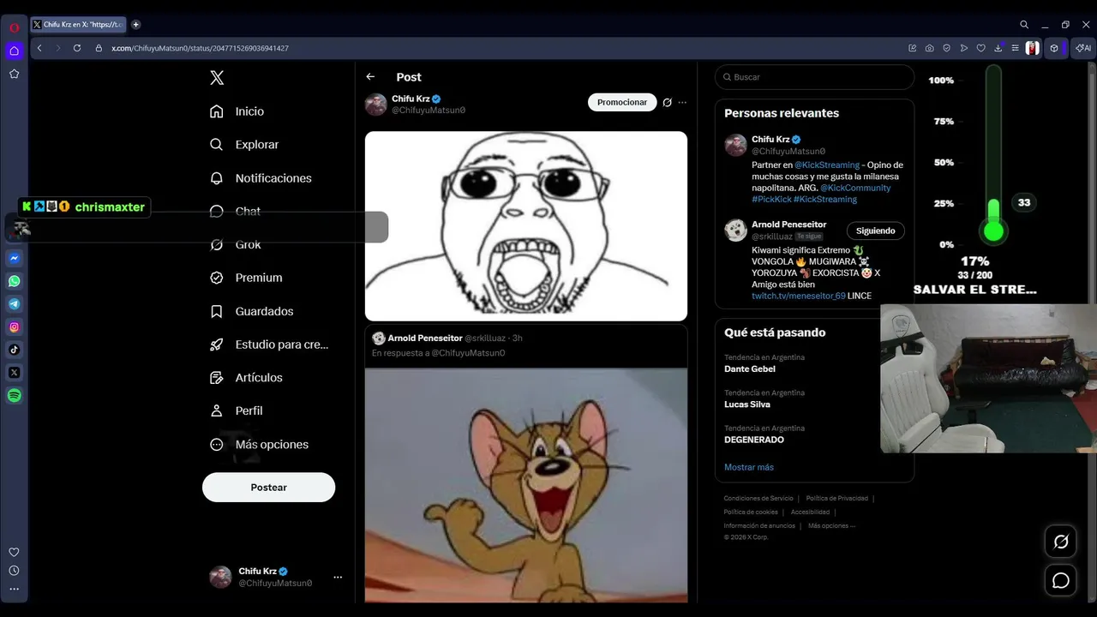
Task: Open Instagram in the Opera sidebar
Action: tap(15, 327)
